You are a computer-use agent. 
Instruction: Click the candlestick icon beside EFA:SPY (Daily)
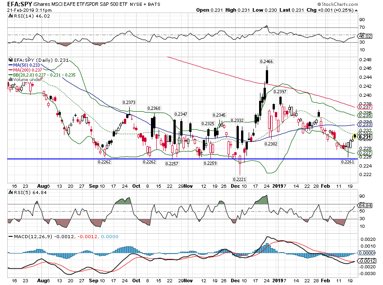click(x=10, y=60)
